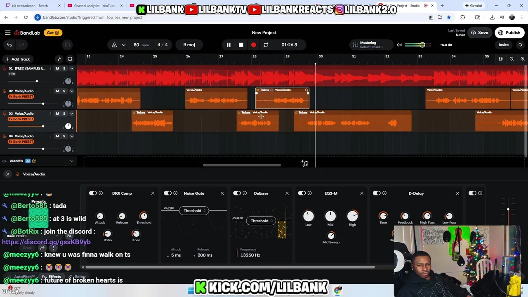Publish the project
This screenshot has height=297, width=528.
point(509,33)
